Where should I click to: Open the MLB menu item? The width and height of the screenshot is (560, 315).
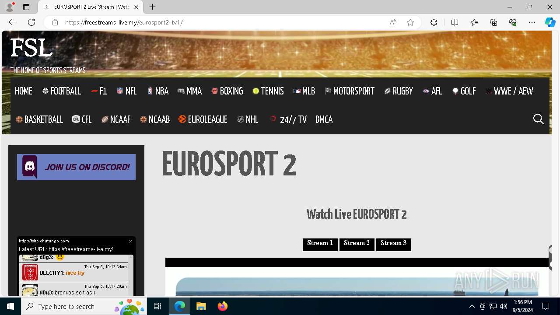point(304,91)
